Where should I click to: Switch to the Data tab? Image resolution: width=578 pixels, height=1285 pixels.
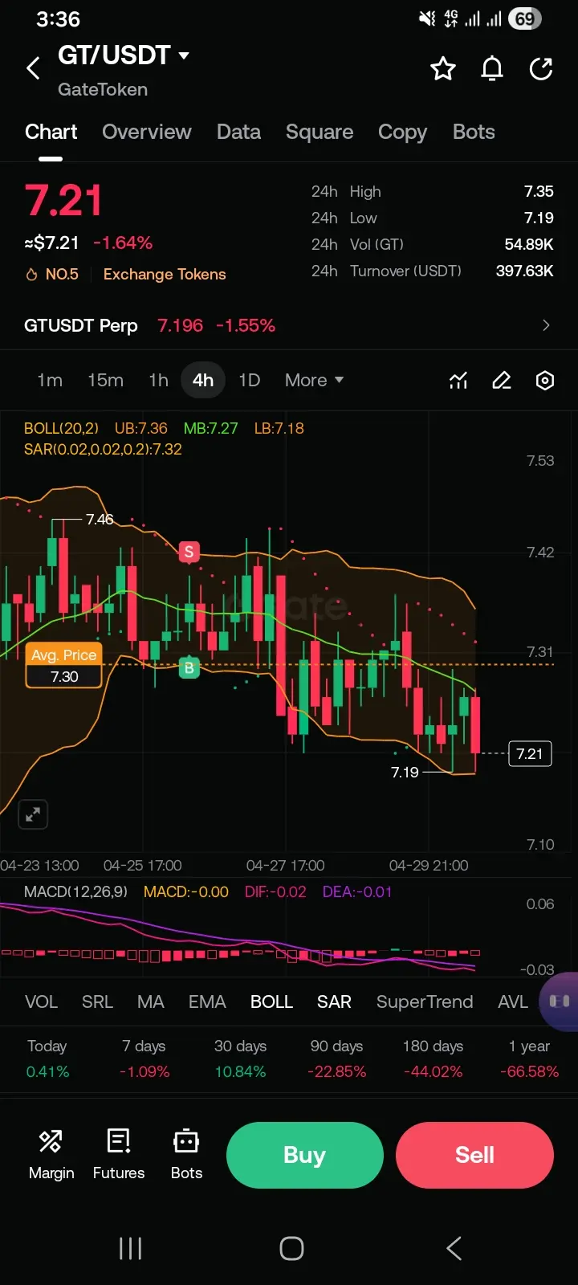238,132
